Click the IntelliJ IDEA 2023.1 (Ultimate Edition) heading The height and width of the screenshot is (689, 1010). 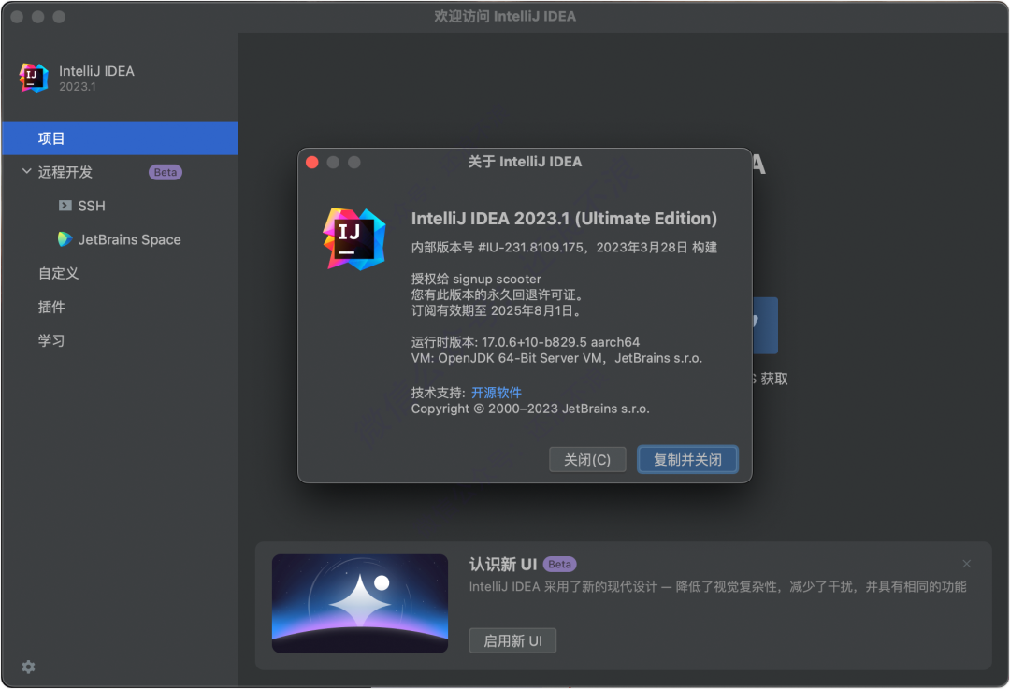click(x=564, y=218)
